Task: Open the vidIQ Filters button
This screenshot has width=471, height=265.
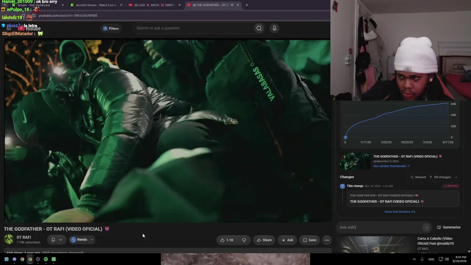Action: tap(111, 28)
